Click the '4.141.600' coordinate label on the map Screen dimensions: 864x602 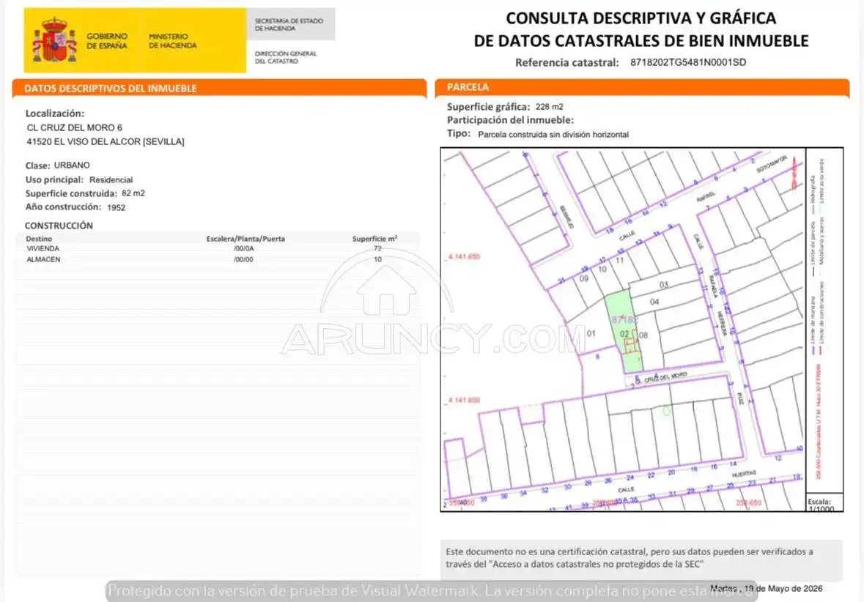tap(464, 400)
